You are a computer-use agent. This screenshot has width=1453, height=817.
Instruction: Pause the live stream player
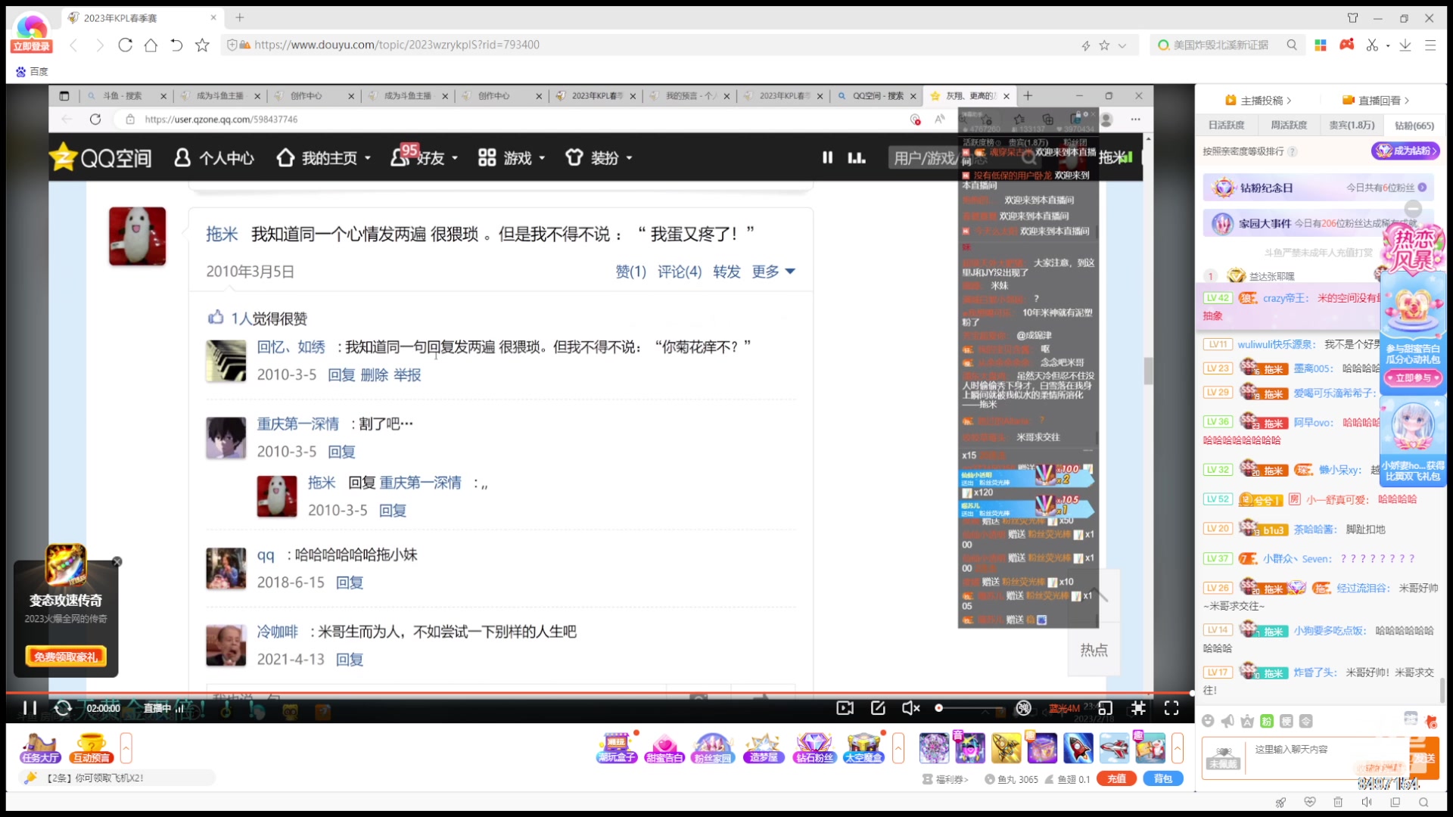point(30,708)
